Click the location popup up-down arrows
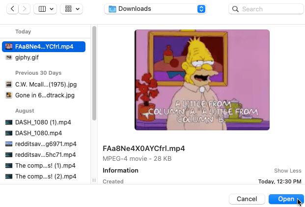The image size is (305, 207). pos(201,9)
